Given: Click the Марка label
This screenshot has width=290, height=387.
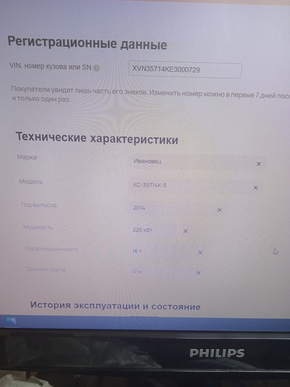Looking at the screenshot, I should 27,157.
